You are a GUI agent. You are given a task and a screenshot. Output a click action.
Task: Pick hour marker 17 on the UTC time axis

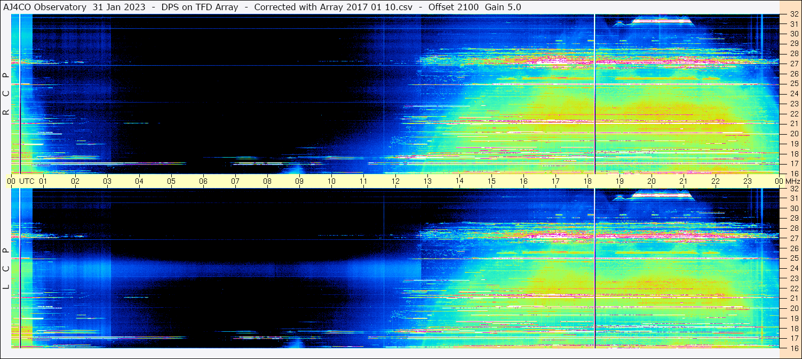[x=555, y=181]
